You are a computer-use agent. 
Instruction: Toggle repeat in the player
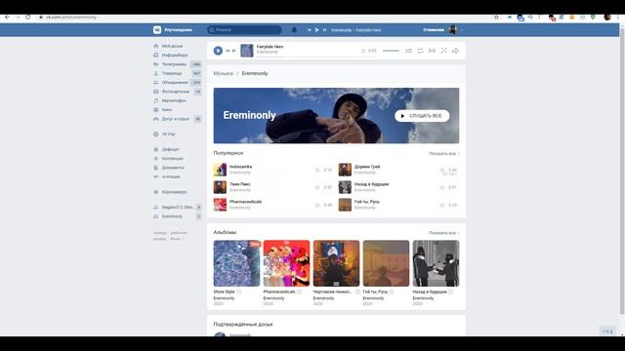(x=420, y=51)
